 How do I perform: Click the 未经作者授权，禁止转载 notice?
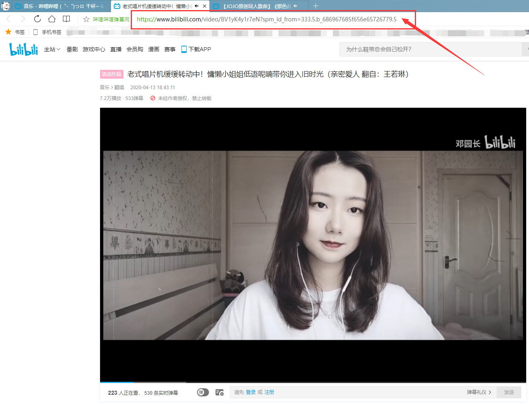pyautogui.click(x=181, y=98)
